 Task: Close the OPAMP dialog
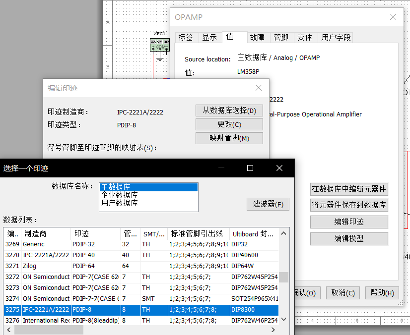[393, 17]
